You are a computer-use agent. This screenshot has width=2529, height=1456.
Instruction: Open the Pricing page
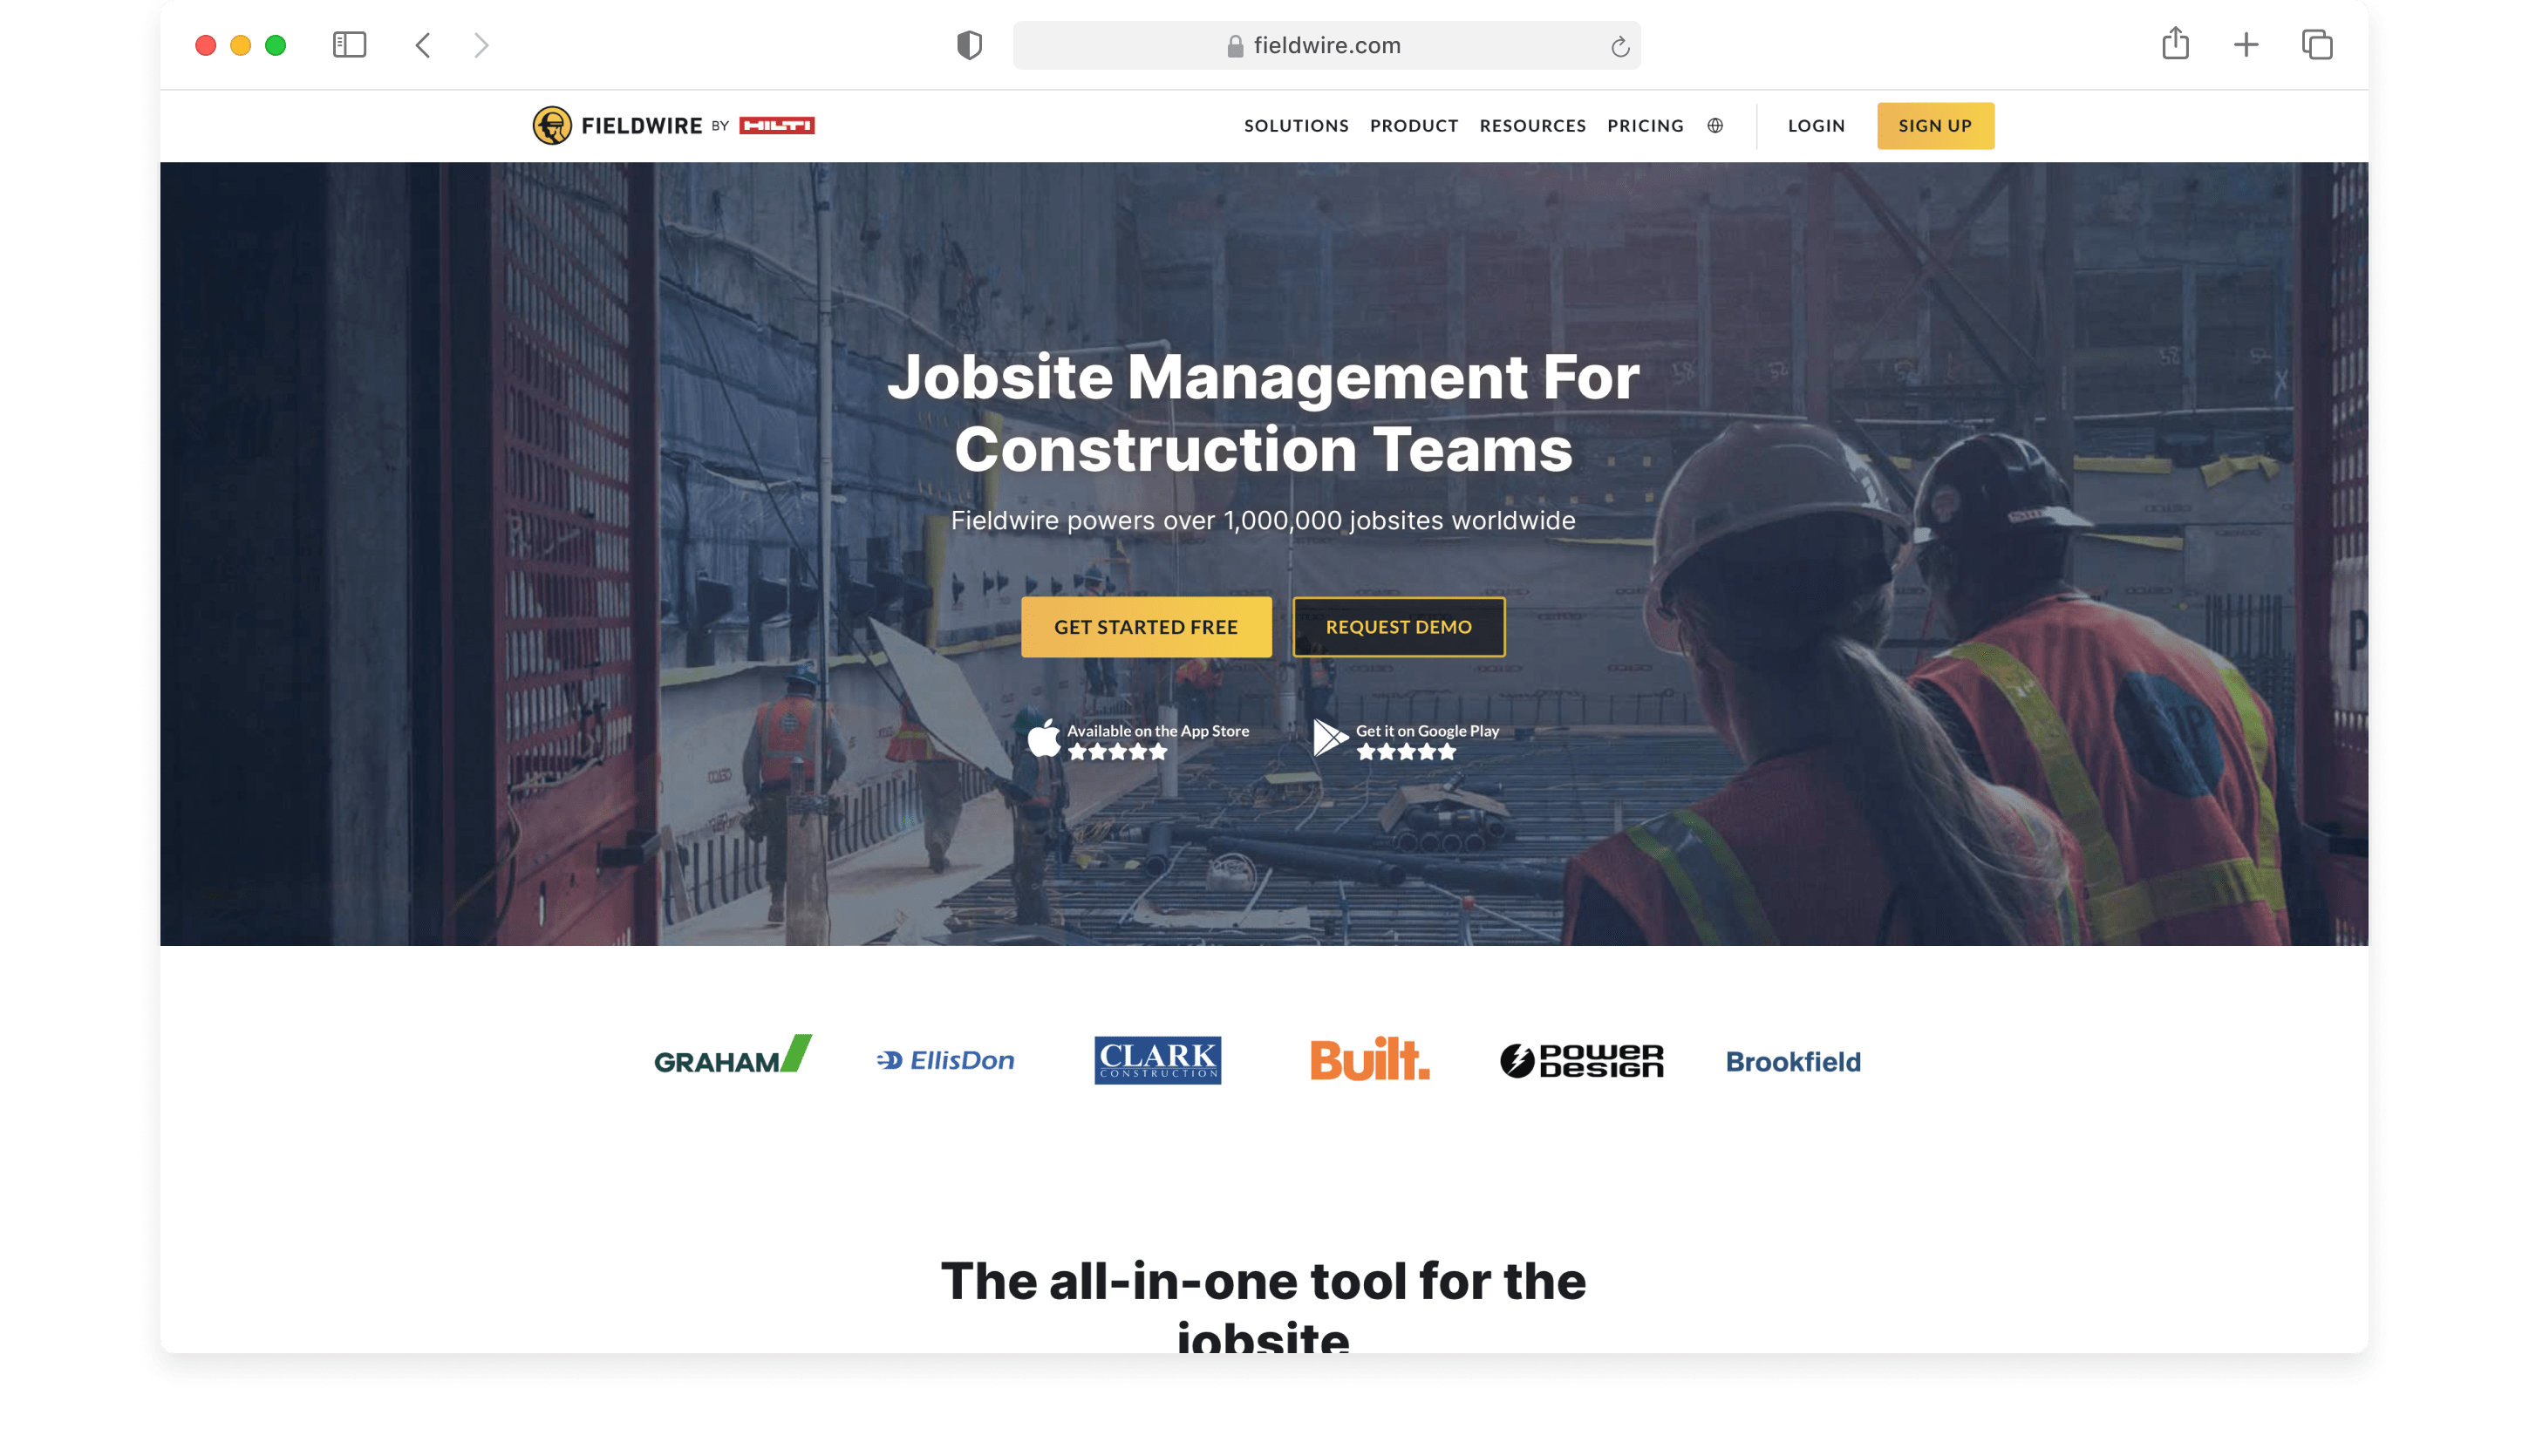point(1645,126)
